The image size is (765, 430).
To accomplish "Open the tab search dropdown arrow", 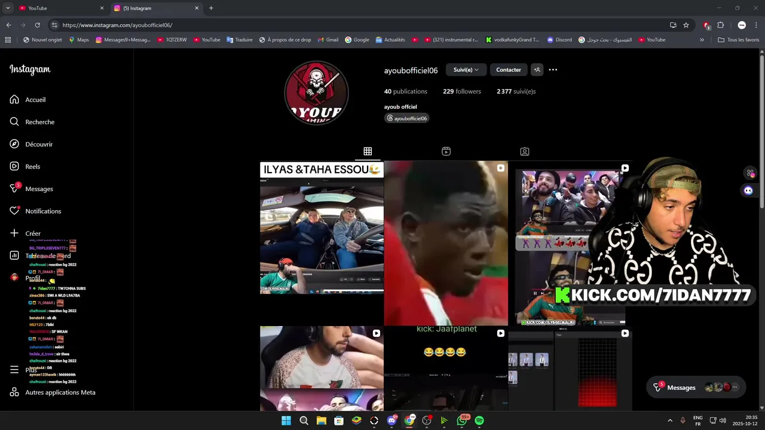I will 8,8.
